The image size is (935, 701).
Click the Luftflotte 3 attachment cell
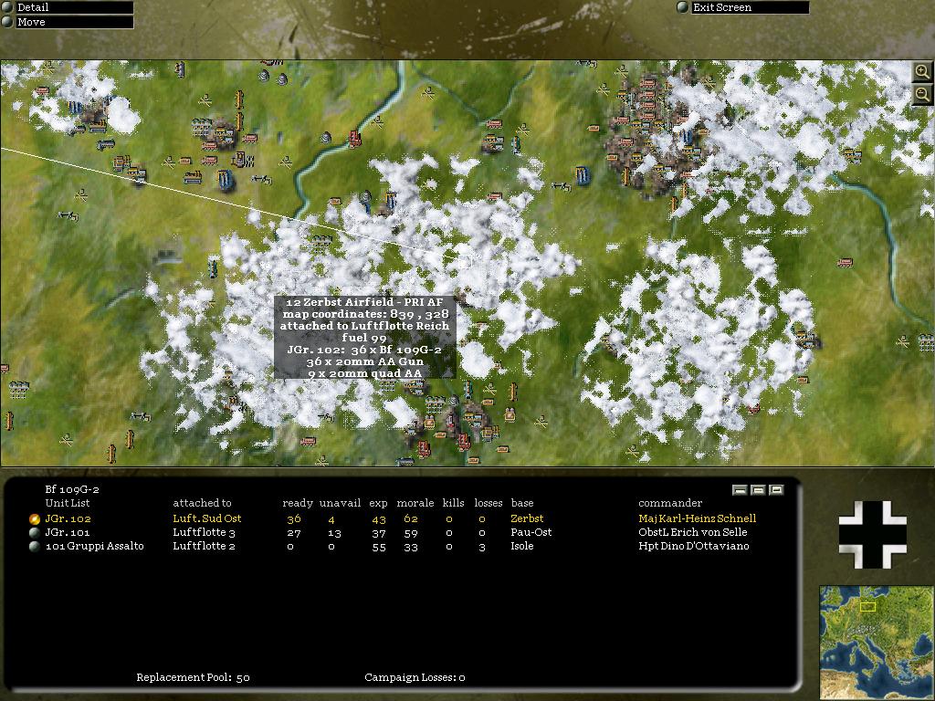(204, 532)
